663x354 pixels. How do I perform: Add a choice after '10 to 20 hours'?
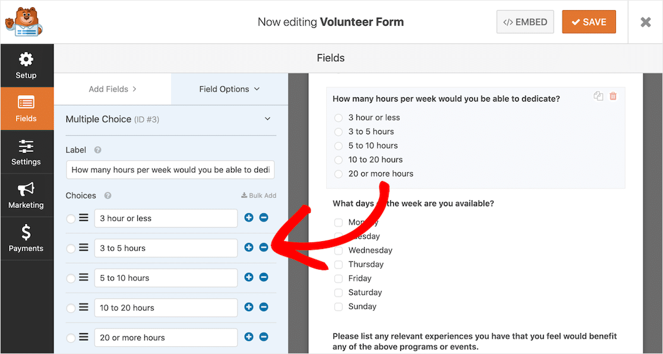pos(248,307)
